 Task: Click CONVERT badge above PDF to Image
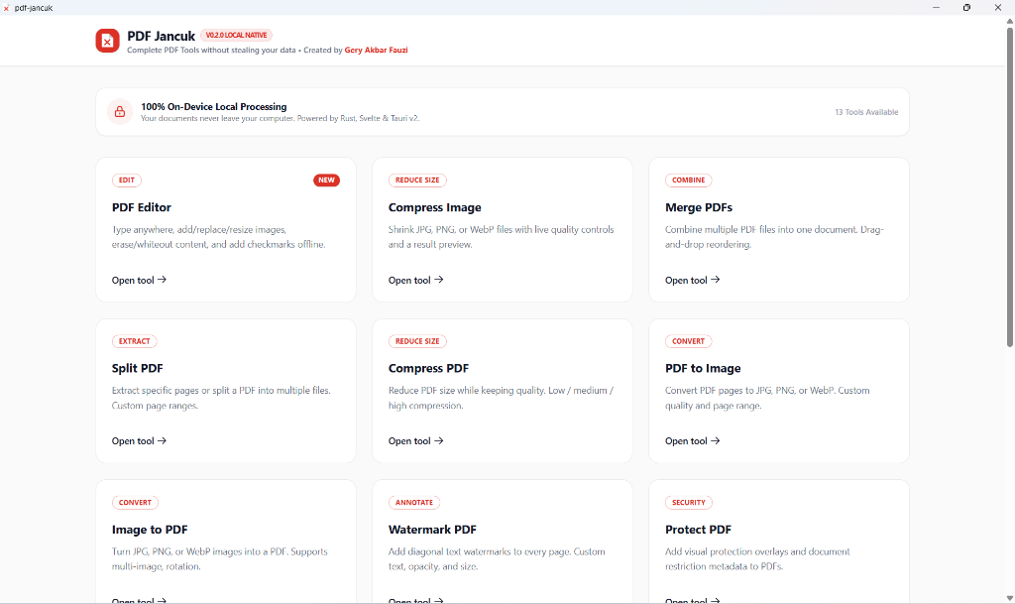(x=689, y=341)
